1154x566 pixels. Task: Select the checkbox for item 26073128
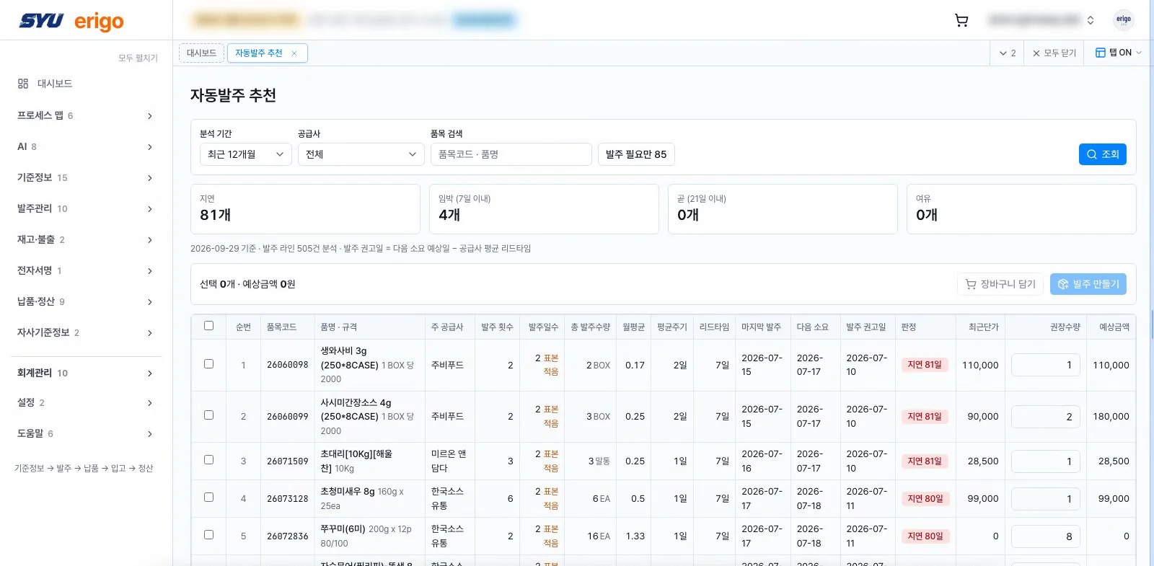[209, 498]
